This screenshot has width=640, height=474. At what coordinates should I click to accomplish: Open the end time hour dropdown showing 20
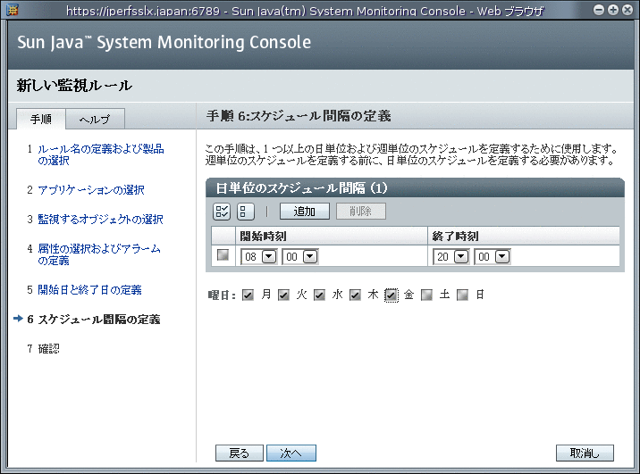[x=451, y=257]
